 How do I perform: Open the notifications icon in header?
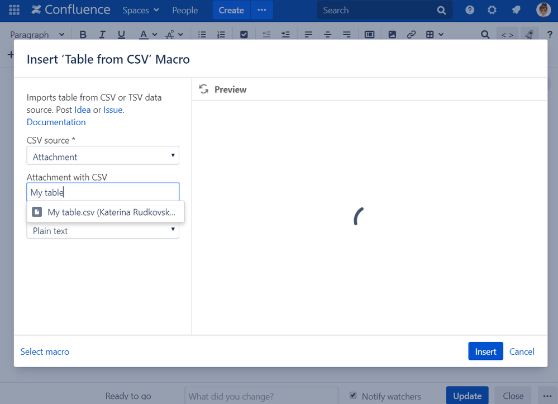pos(516,10)
